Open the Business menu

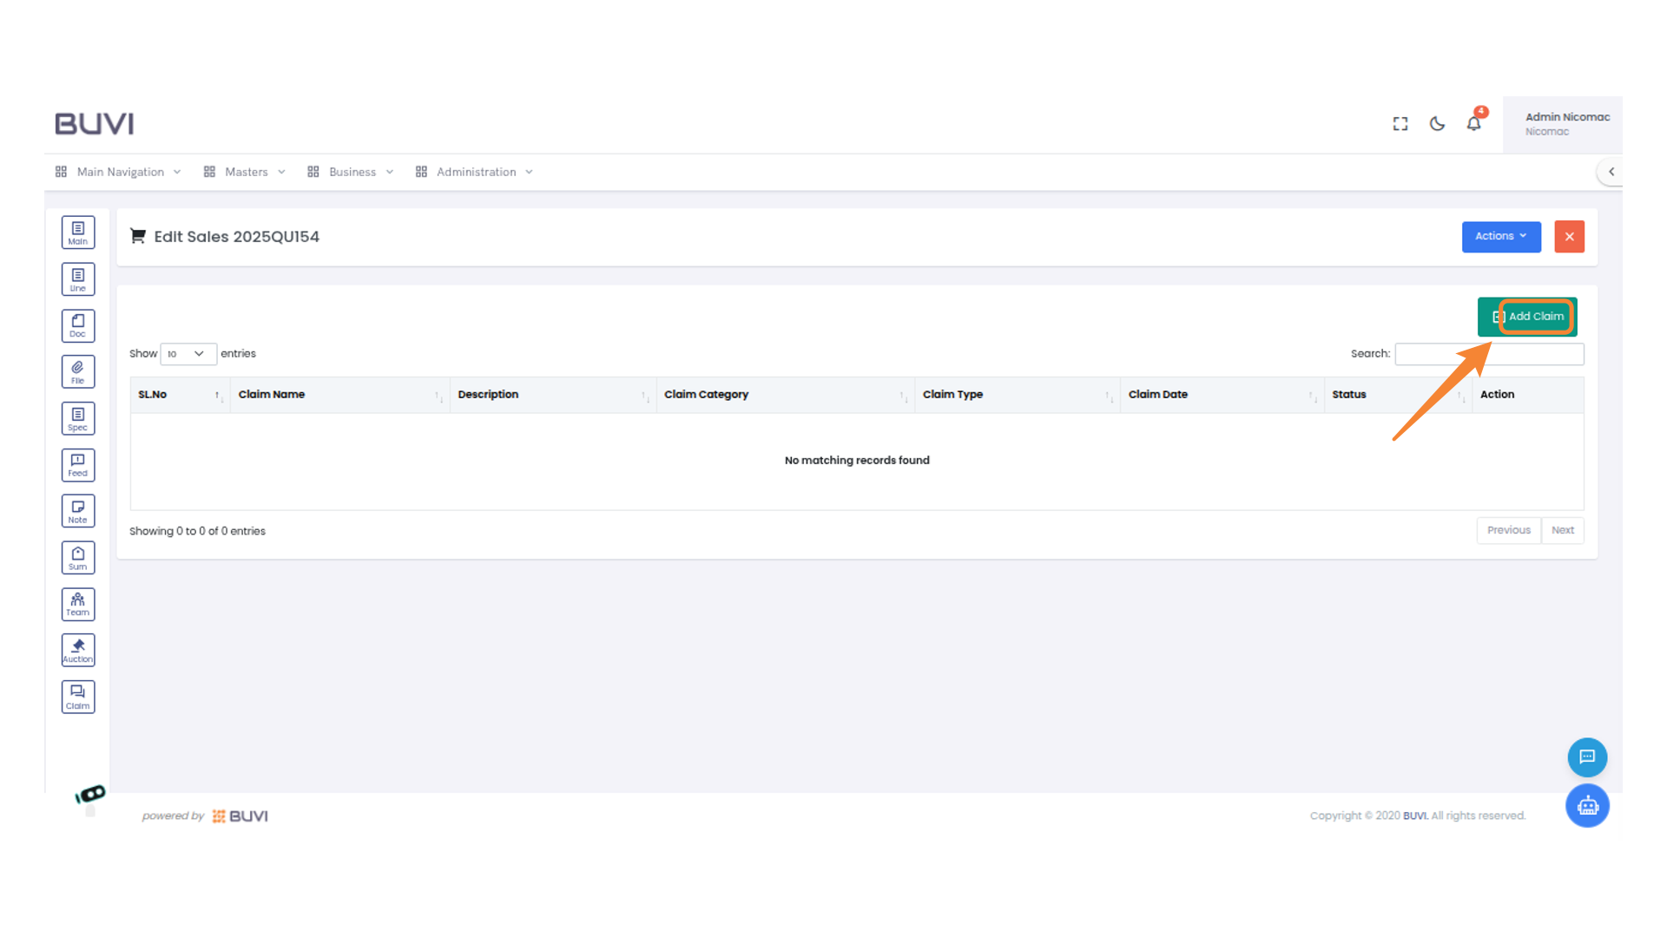[352, 172]
